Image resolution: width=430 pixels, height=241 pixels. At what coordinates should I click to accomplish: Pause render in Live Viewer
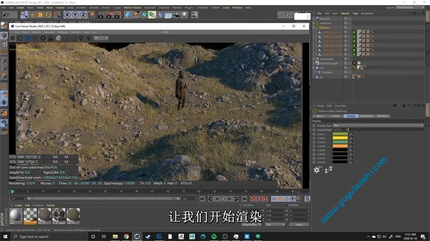[x=28, y=38]
